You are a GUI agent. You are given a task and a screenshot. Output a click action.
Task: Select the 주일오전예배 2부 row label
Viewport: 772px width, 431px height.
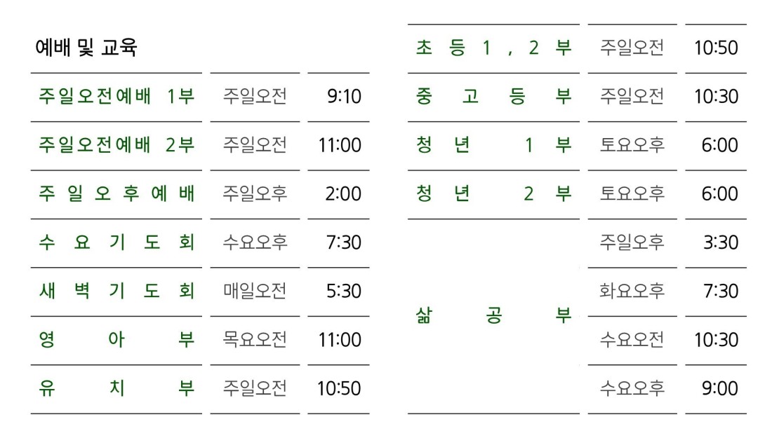pyautogui.click(x=117, y=144)
